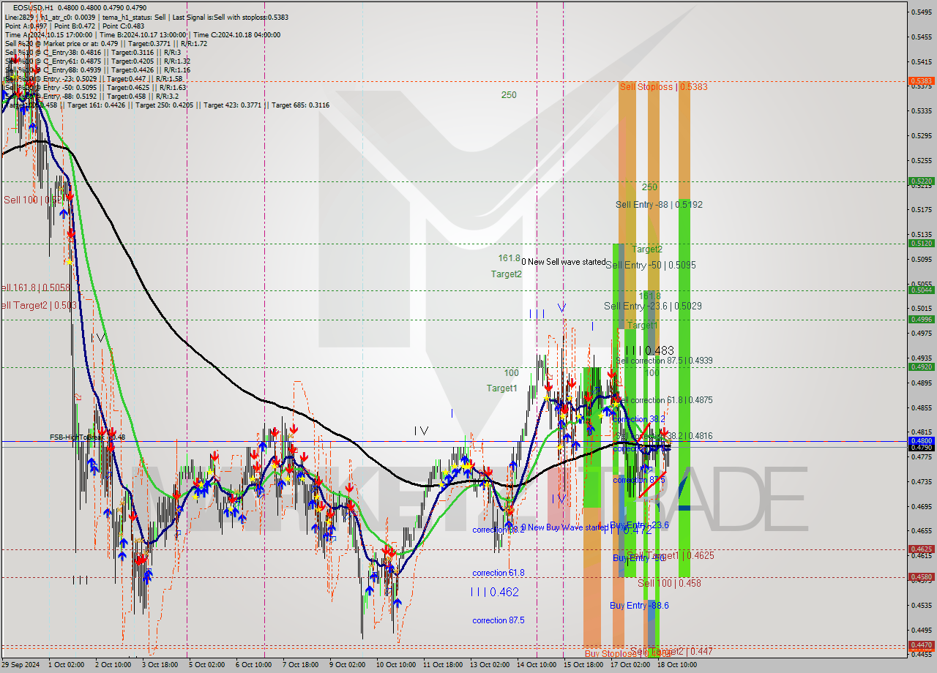Select the 'I I I 0.462' wave label

coord(494,591)
